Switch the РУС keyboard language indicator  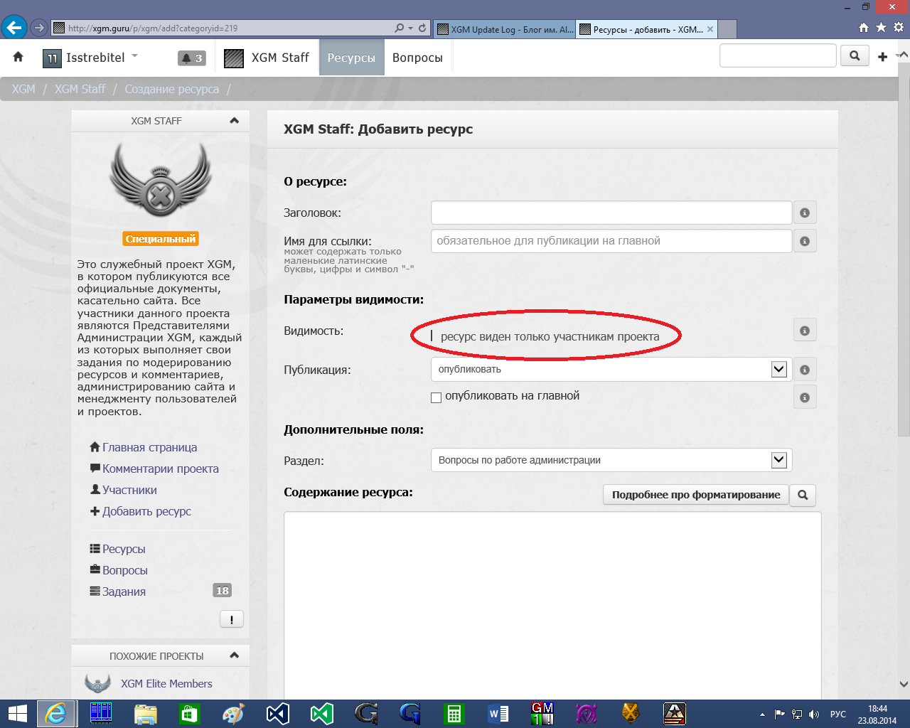click(838, 714)
